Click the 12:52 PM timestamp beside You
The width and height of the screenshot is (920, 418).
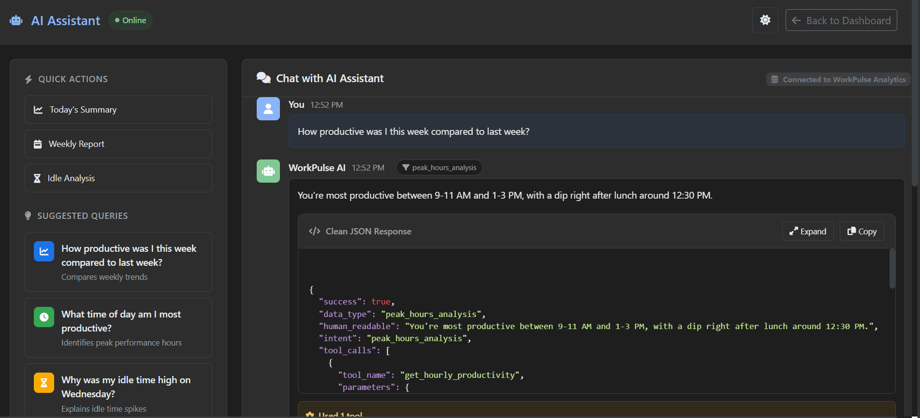coord(327,105)
